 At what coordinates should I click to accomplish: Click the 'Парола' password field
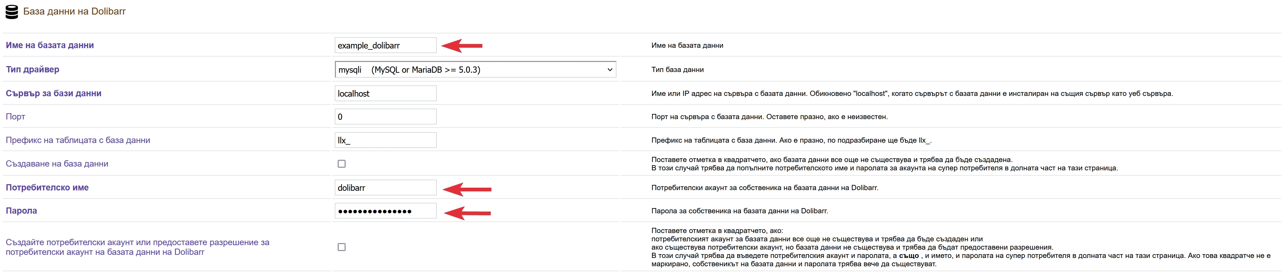pos(385,211)
